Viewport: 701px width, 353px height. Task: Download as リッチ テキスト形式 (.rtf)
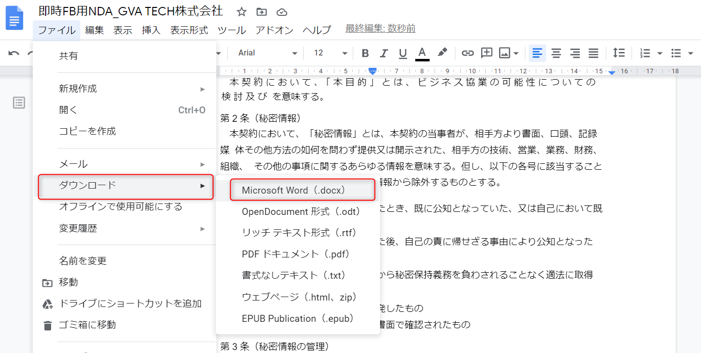coord(298,233)
